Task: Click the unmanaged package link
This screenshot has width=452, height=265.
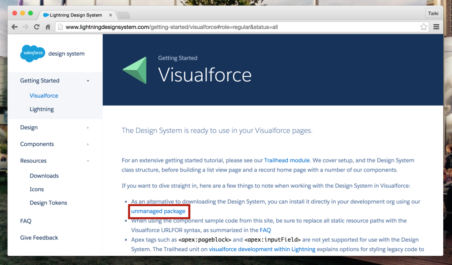Action: click(158, 212)
